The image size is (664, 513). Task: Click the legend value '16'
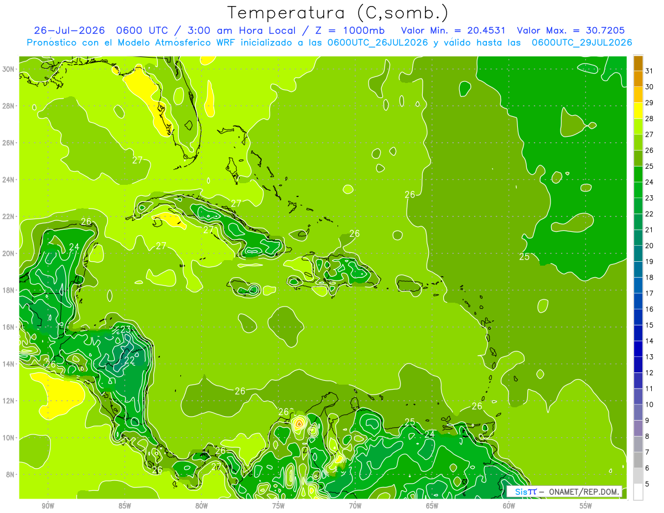point(650,309)
